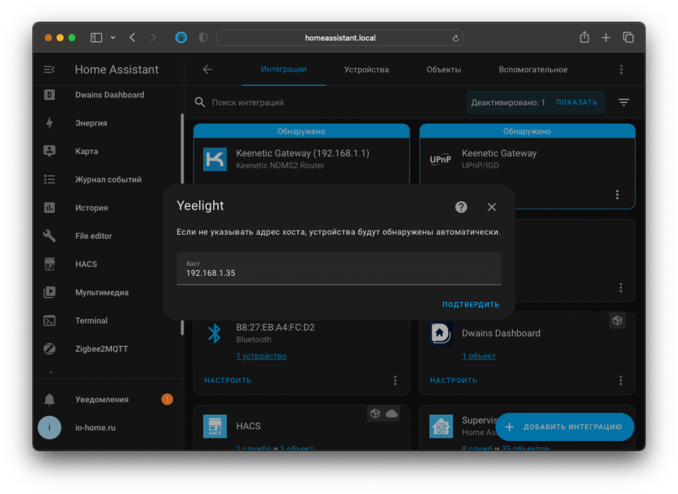Switch to the Объекты tab

[x=444, y=69]
